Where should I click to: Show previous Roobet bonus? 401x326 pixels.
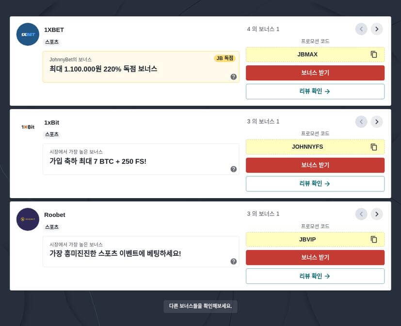tap(361, 214)
